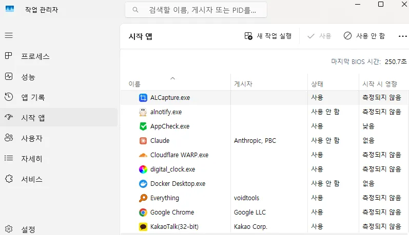409x235 pixels.
Task: Select the alnotify.exe row name
Action: 166,112
